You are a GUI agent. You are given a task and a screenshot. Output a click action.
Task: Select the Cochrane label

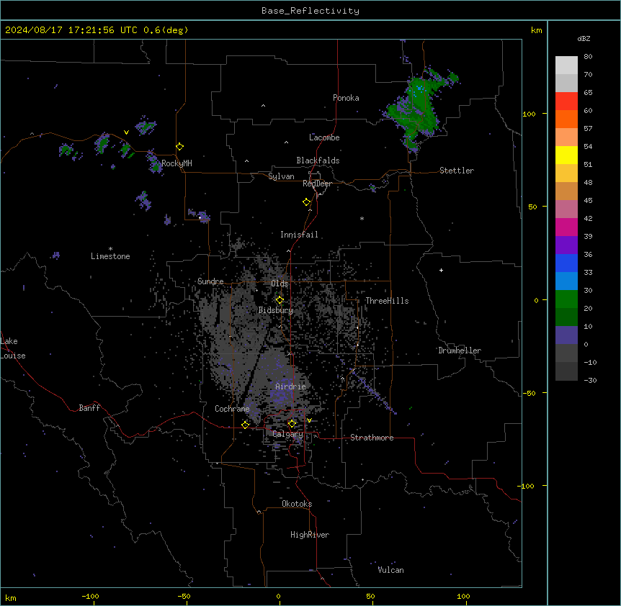coord(232,409)
